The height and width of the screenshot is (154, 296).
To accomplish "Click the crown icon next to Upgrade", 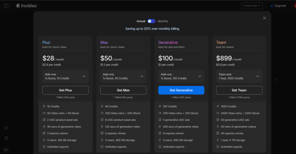I will coord(271,6).
